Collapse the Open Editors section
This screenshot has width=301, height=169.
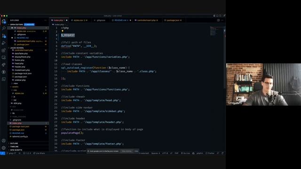16,24
